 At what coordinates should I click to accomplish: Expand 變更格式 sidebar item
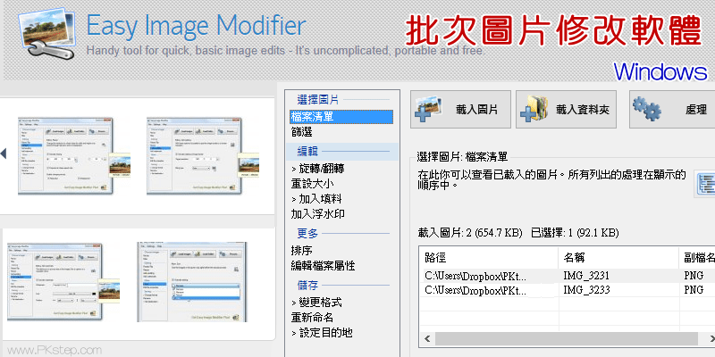pos(316,303)
